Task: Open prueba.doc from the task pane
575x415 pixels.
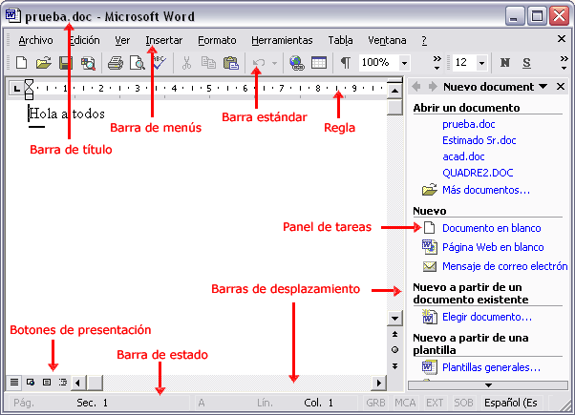Action: [x=469, y=124]
